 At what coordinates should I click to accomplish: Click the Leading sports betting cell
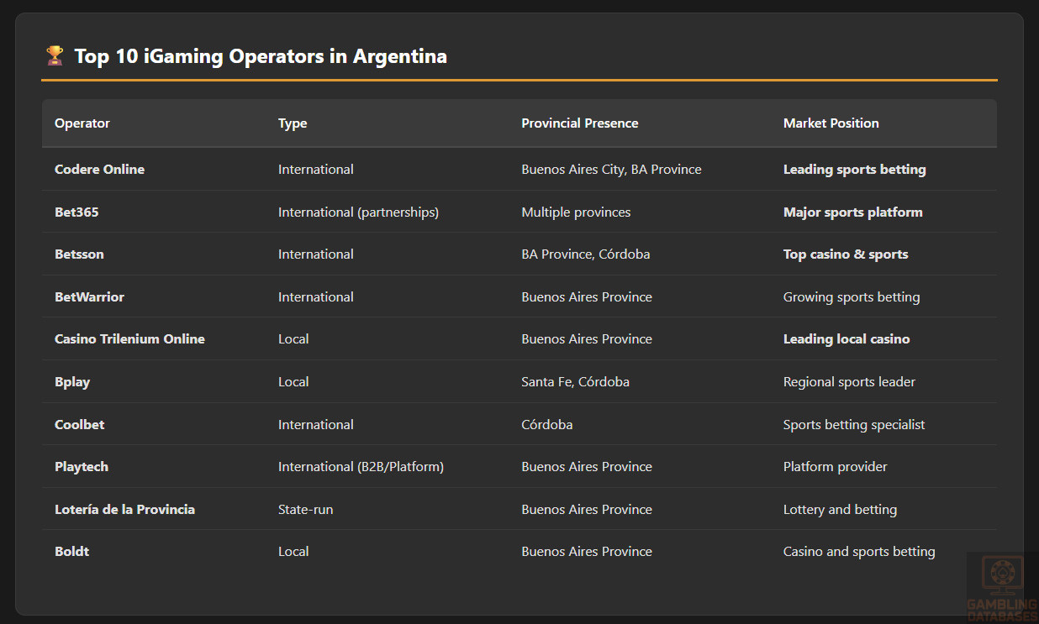click(854, 170)
